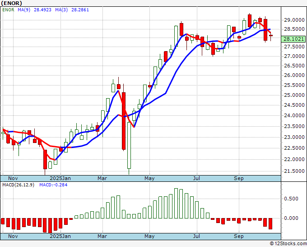The height and width of the screenshot is (247, 307).
Task: Click the 24.0000 price axis label
Action: coord(294,115)
